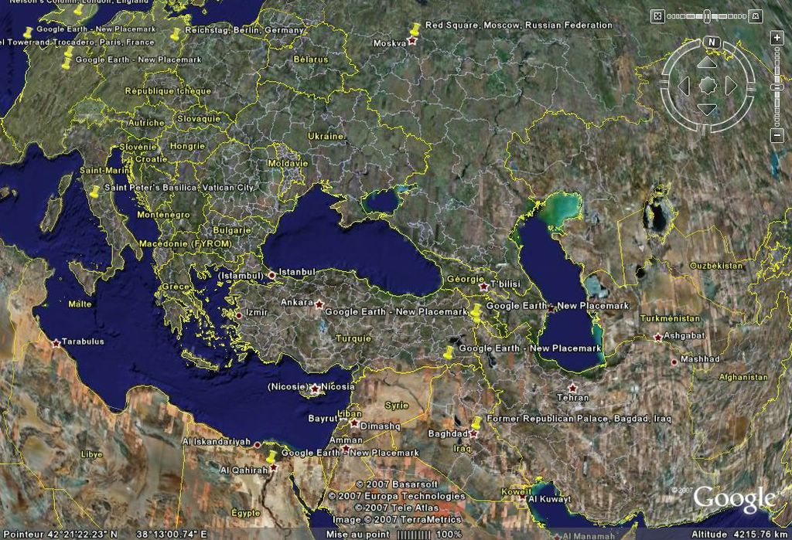
Task: Click the vertical zoom slider handle
Action: 777,87
